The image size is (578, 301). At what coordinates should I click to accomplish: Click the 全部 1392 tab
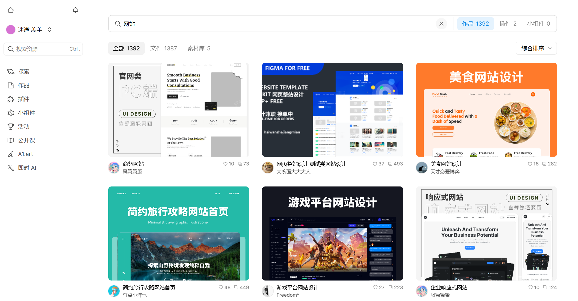click(x=126, y=48)
